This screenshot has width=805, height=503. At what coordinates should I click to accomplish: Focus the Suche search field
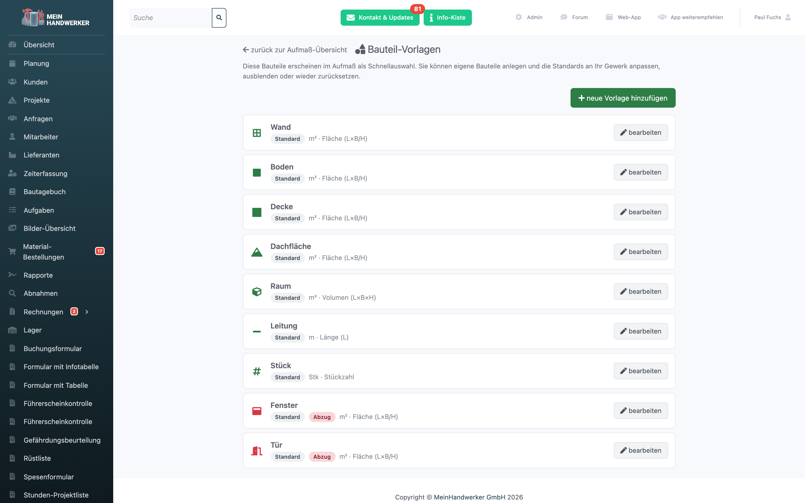tap(170, 18)
